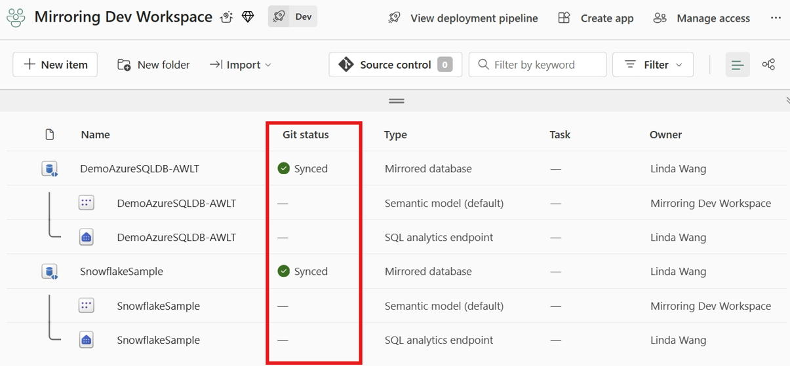Click the Create app button
The height and width of the screenshot is (366, 790).
click(595, 18)
